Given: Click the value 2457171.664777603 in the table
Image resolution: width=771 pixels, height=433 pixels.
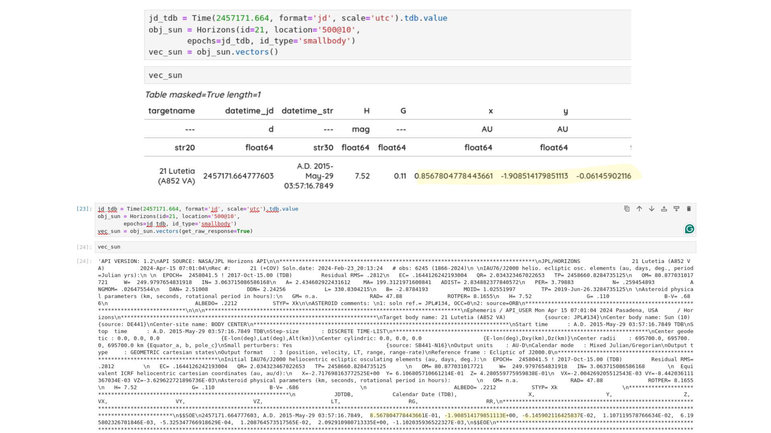Looking at the screenshot, I should pyautogui.click(x=238, y=176).
